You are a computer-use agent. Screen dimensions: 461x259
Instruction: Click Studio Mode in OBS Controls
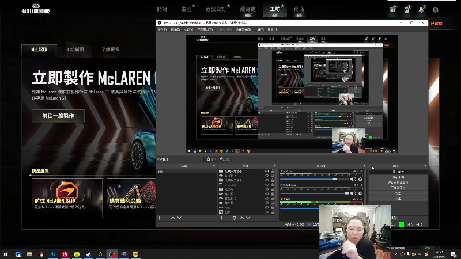398,188
